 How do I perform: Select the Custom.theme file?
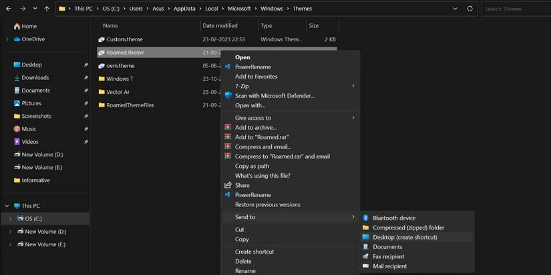124,39
